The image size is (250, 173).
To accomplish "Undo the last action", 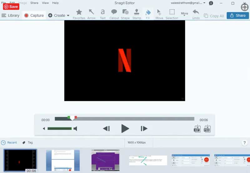I will pos(196,14).
